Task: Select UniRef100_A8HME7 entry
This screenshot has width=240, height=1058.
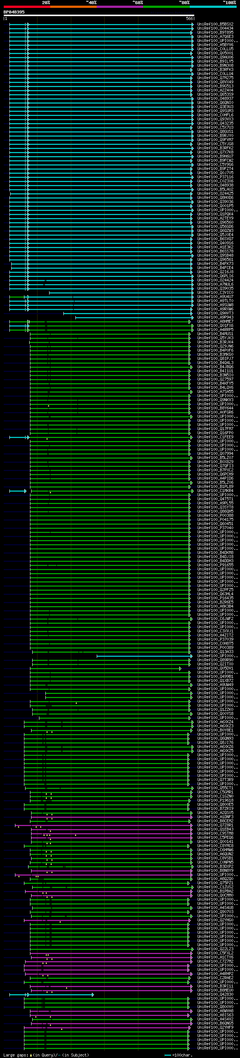Action: tap(215, 322)
